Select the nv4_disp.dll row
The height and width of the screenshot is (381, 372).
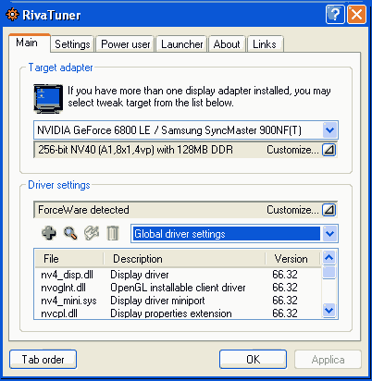(x=178, y=275)
